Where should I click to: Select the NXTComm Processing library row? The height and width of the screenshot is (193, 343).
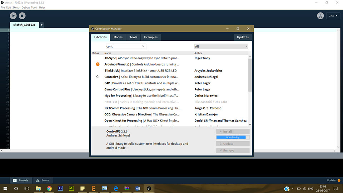pyautogui.click(x=170, y=108)
